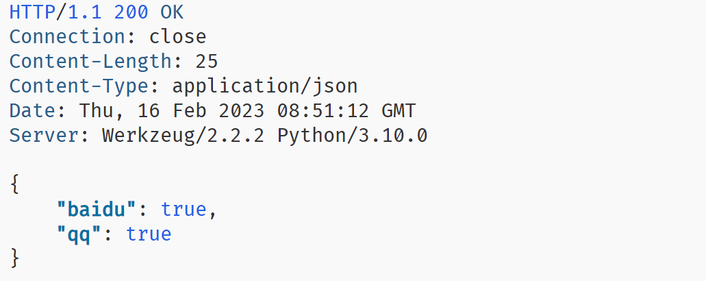The height and width of the screenshot is (281, 706).
Task: Click the opening JSON brace
Action: 15,184
